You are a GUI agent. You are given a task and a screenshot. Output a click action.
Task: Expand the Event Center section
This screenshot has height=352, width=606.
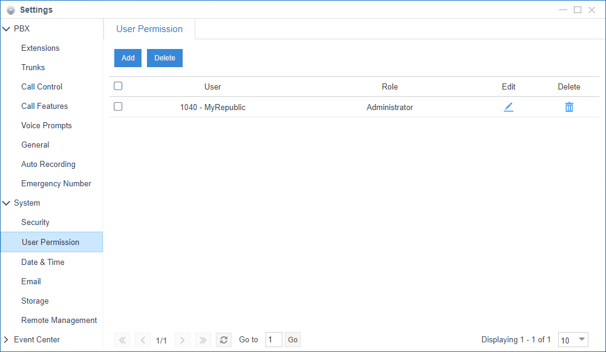coord(6,339)
